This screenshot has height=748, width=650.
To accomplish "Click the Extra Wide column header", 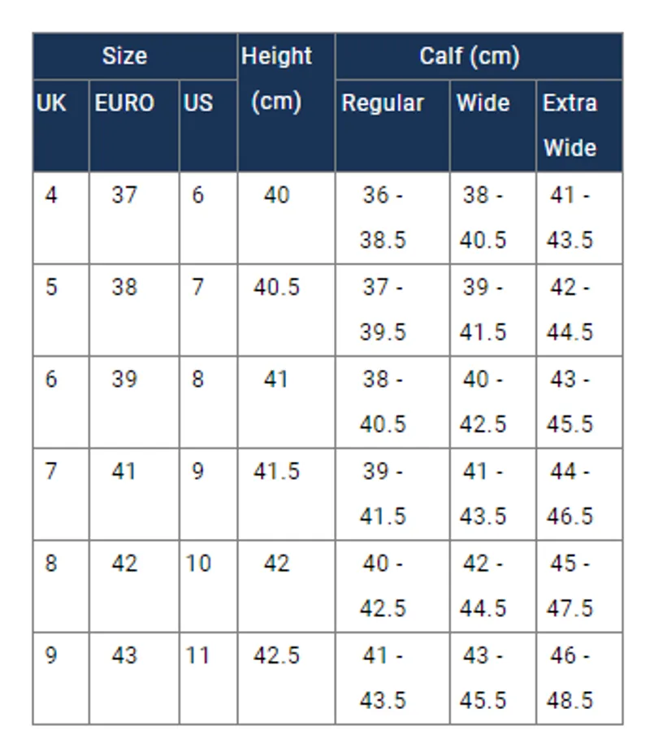I will [579, 126].
